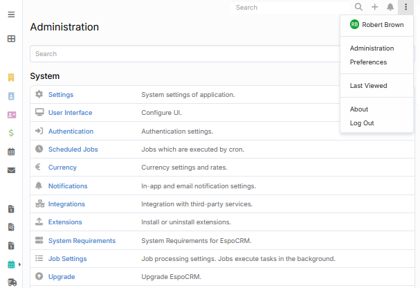Close the three-dot user menu
This screenshot has width=420, height=288.
406,7
